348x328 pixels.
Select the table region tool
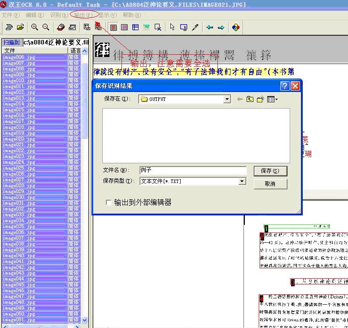tap(135, 27)
